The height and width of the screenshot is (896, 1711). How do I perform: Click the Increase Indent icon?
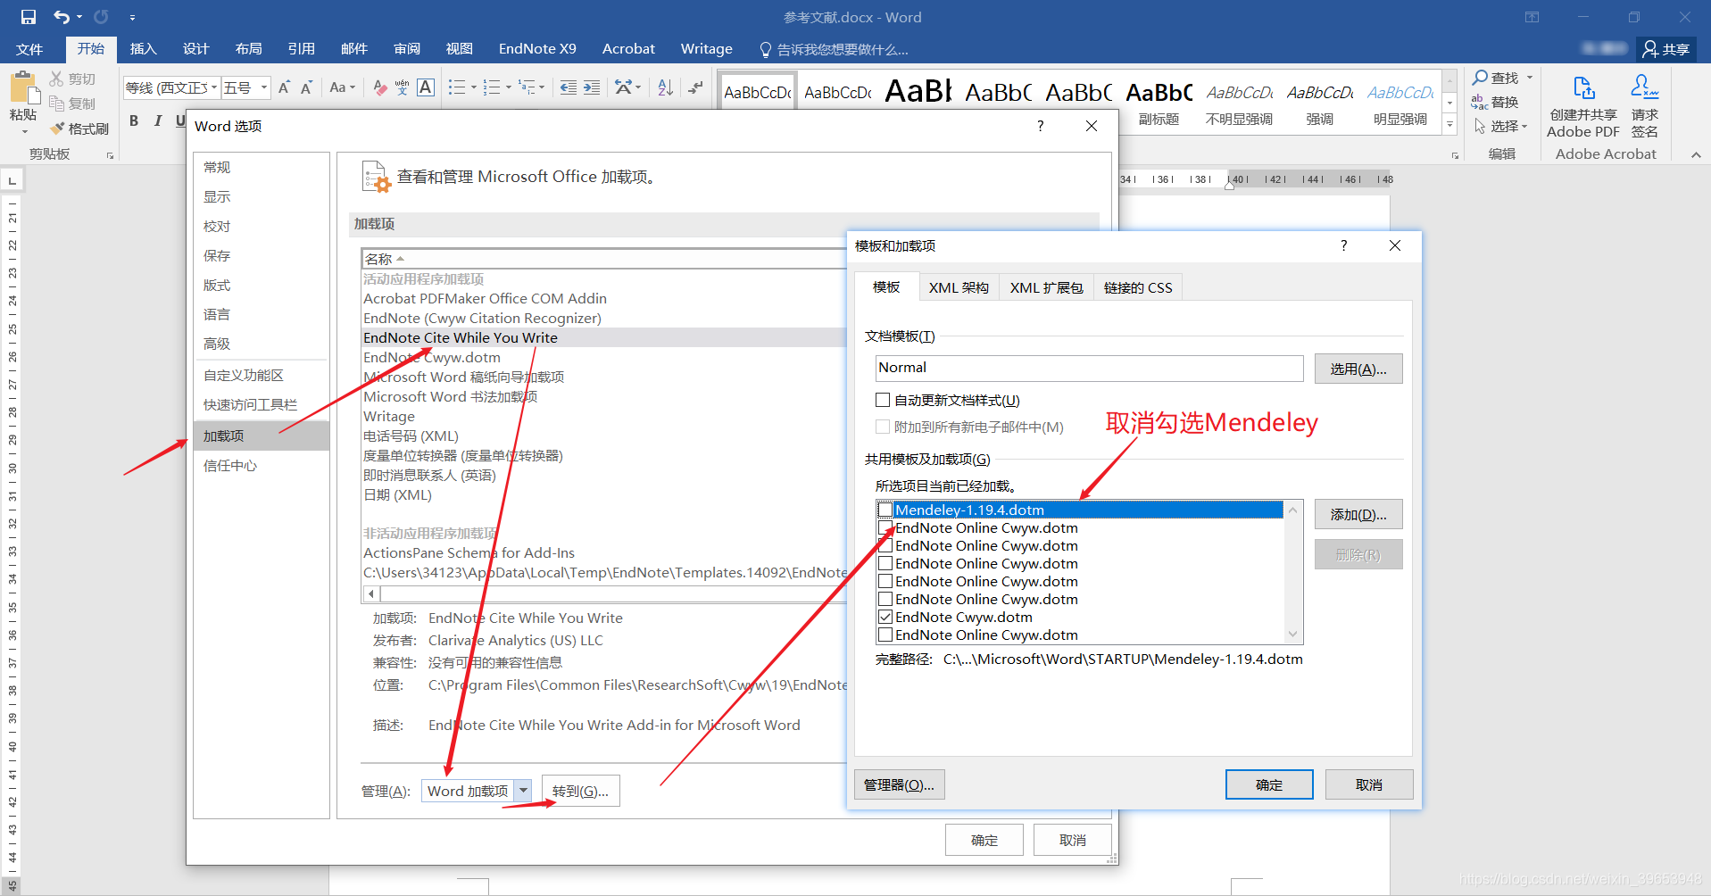(592, 87)
